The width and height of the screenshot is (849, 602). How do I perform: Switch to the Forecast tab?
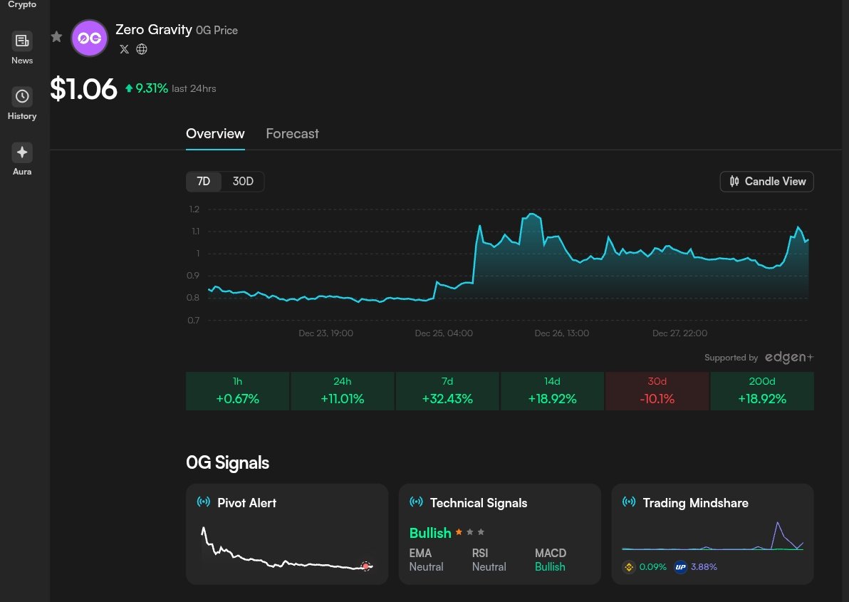point(292,133)
